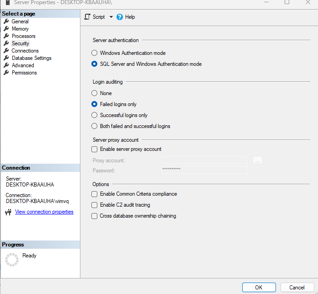The width and height of the screenshot is (318, 294).
Task: Open the Script dropdown arrow
Action: click(111, 17)
